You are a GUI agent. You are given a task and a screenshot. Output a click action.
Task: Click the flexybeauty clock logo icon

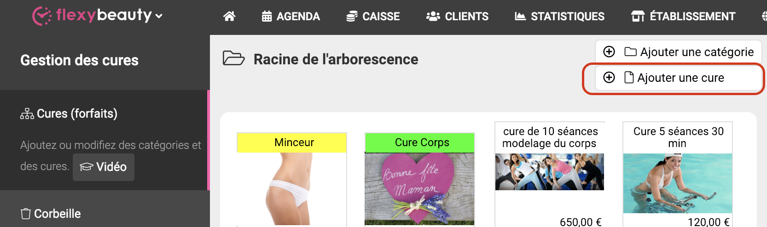(x=42, y=16)
